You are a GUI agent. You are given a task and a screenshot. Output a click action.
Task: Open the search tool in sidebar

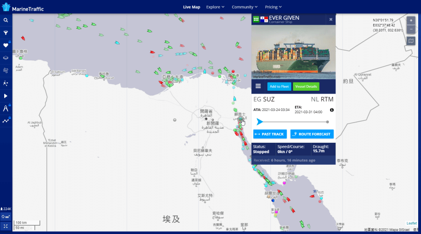(6, 20)
